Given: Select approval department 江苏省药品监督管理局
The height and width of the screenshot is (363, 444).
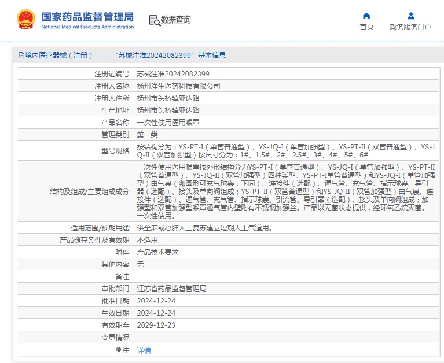Looking at the screenshot, I should pos(171,288).
